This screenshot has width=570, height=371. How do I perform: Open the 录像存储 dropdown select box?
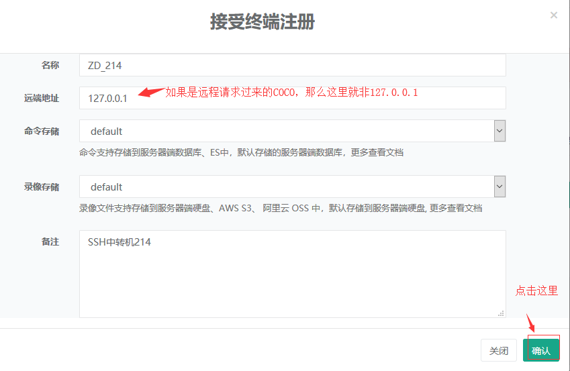[x=286, y=187]
